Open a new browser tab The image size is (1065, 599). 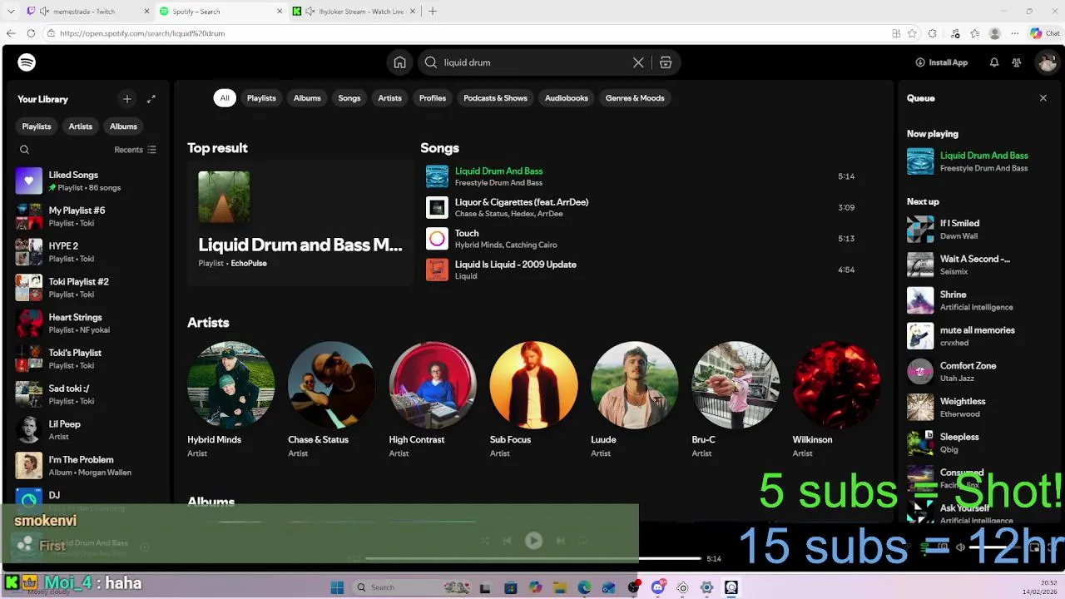433,12
